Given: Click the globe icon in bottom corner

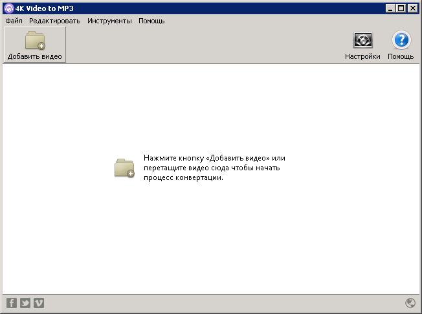Looking at the screenshot, I should click(x=410, y=303).
